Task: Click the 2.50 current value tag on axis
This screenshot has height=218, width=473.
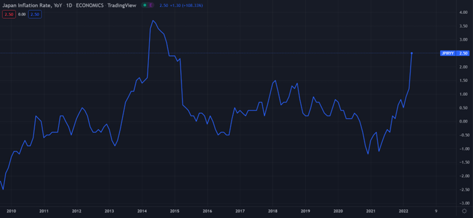Action: click(463, 53)
